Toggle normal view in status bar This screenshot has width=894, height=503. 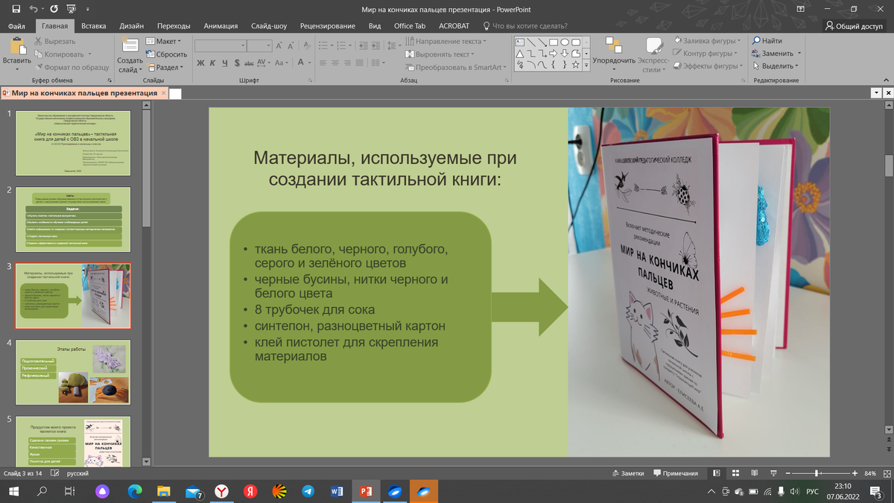click(716, 473)
